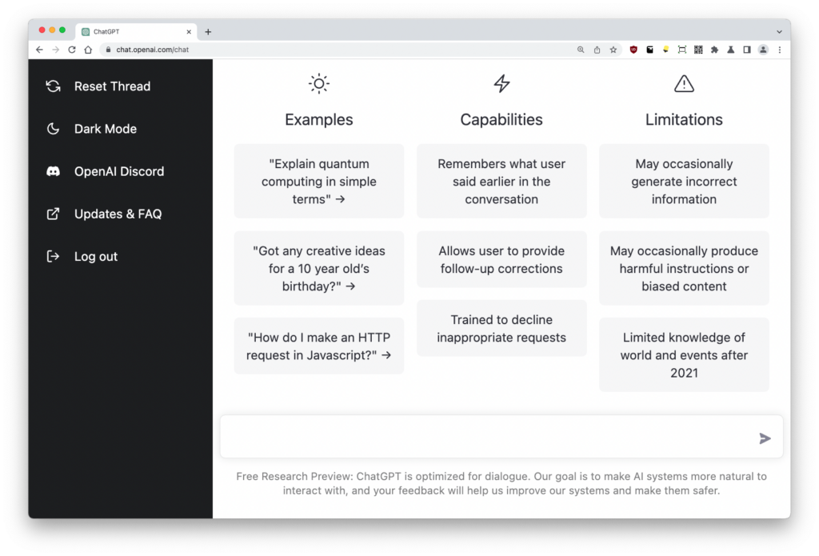819x556 pixels.
Task: Click the share page icon in address bar
Action: coord(597,50)
